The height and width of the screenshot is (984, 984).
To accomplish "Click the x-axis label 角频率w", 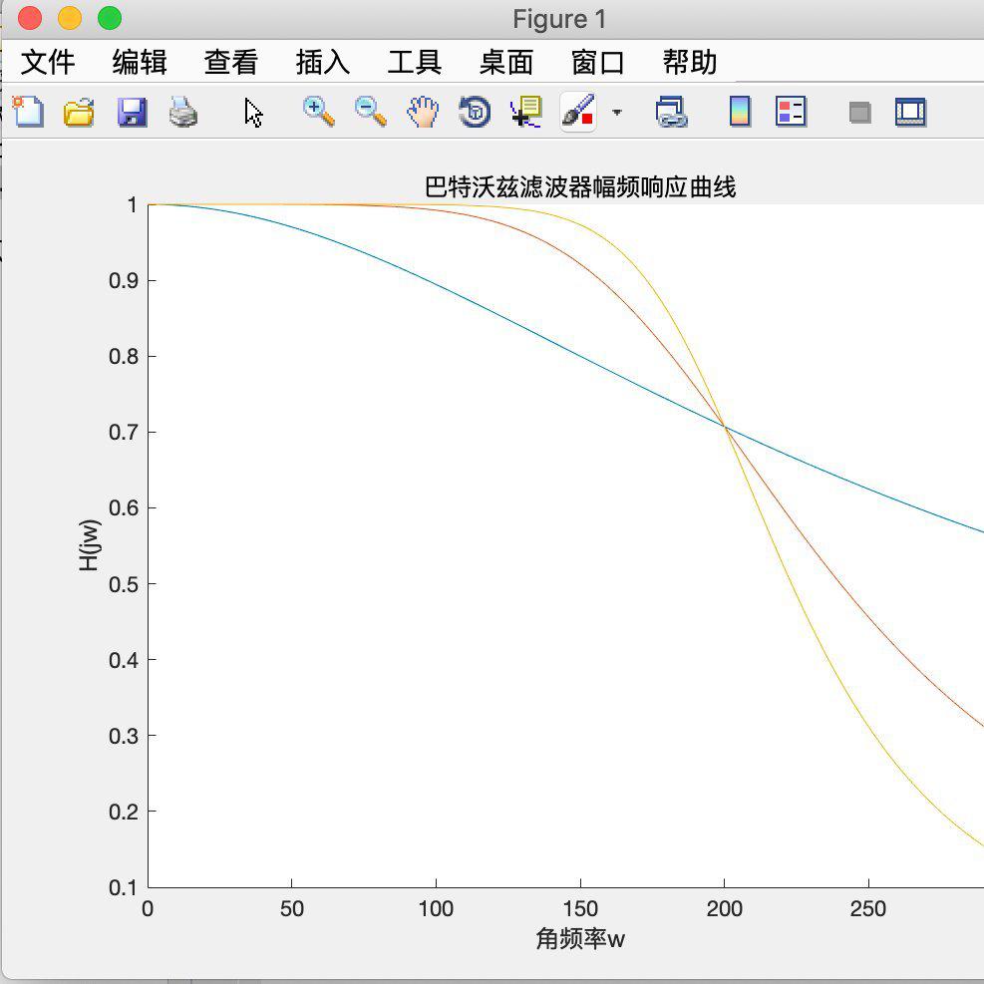I will (x=580, y=939).
